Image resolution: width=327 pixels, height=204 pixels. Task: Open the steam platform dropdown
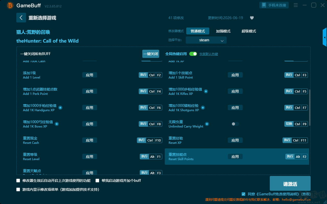pyautogui.click(x=206, y=40)
